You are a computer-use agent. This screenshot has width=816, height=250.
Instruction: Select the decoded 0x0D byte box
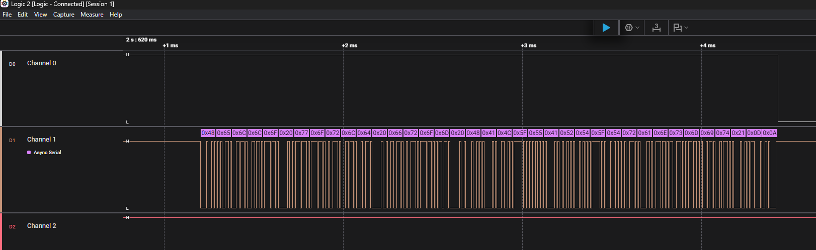[754, 133]
